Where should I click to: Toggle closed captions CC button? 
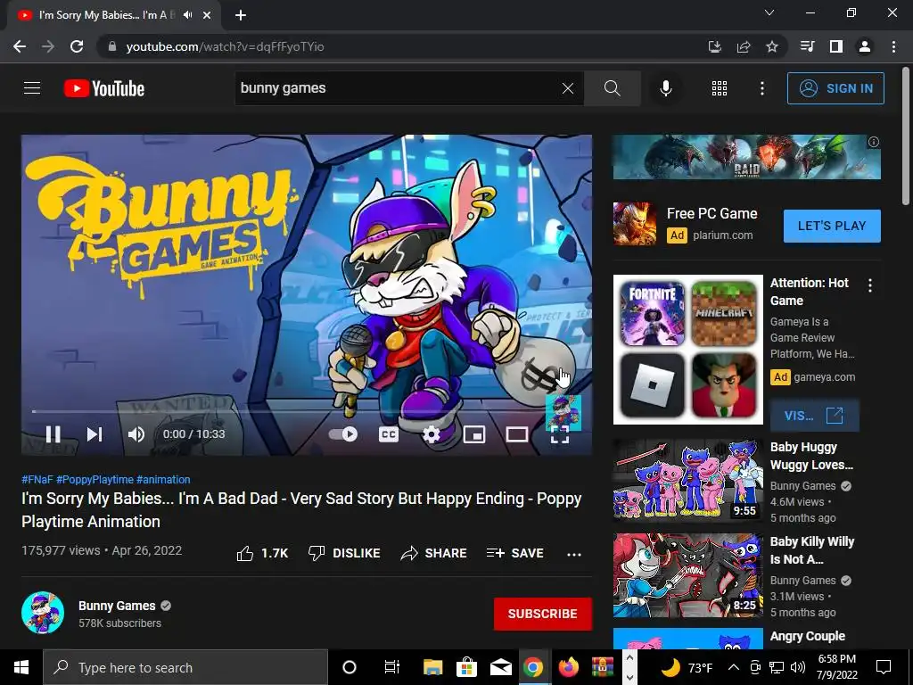tap(389, 434)
